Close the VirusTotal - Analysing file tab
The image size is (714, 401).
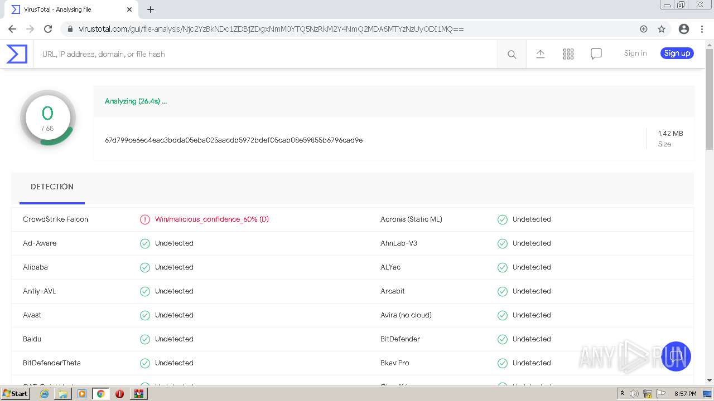click(x=129, y=9)
